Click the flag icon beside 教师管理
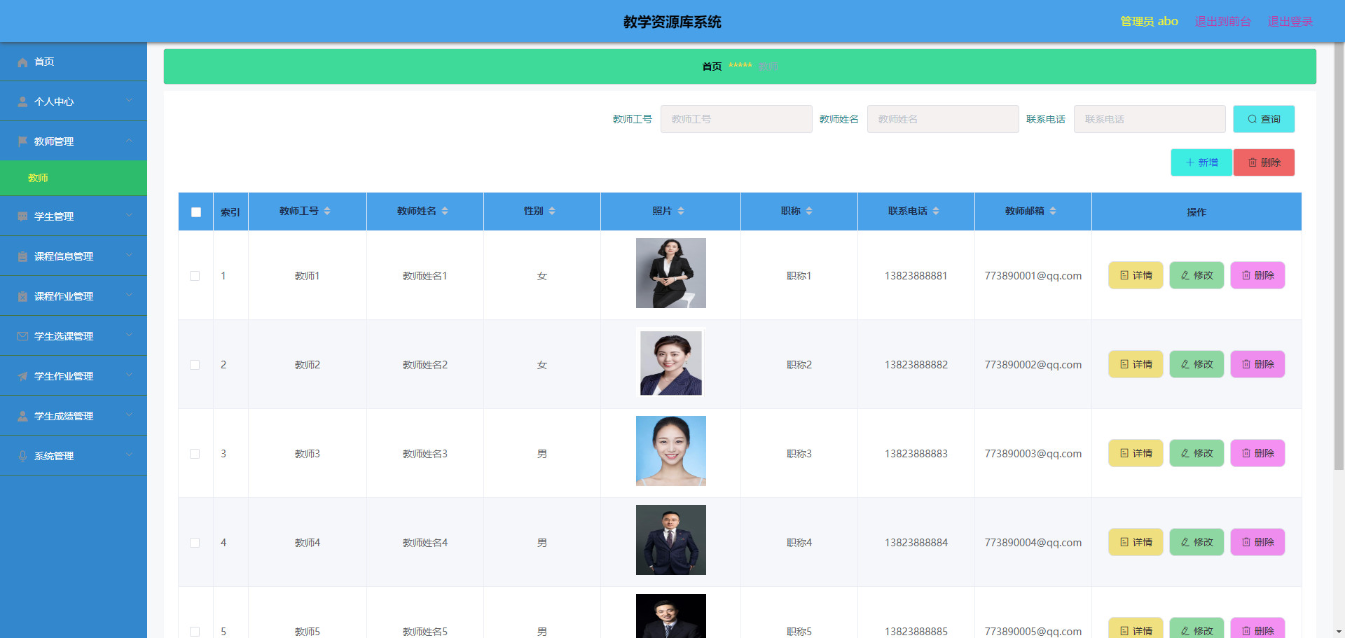 coord(22,142)
